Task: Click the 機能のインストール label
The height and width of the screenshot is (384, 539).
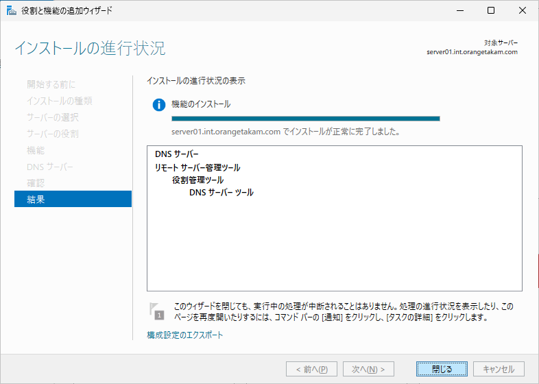Action: [201, 104]
